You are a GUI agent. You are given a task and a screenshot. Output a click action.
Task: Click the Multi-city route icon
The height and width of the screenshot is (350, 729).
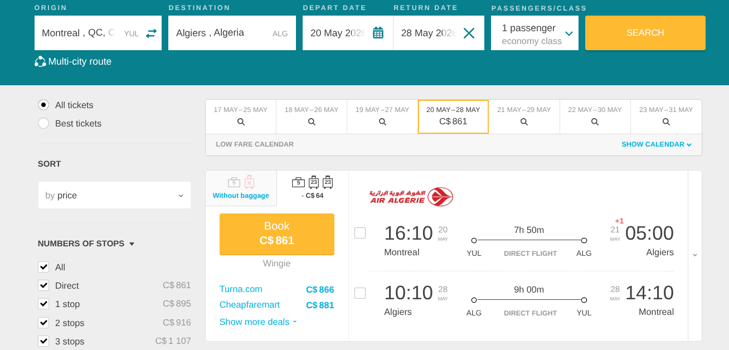tap(40, 62)
